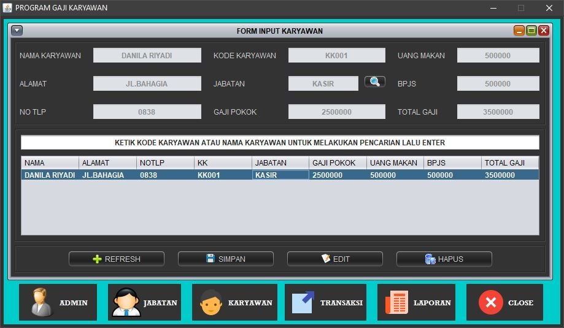Maximize the Form Input Karyawan internal frame

pos(531,31)
